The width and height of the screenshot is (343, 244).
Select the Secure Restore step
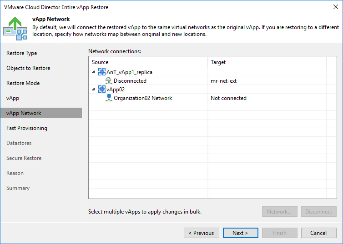click(24, 158)
